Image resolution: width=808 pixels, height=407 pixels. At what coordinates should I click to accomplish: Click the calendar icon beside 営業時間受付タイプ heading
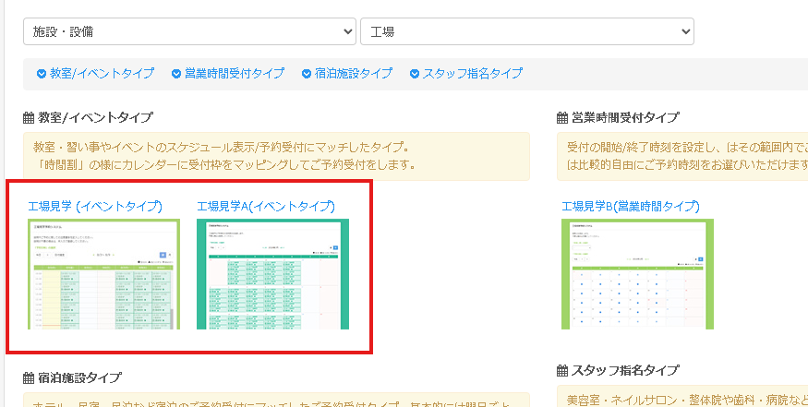point(562,118)
